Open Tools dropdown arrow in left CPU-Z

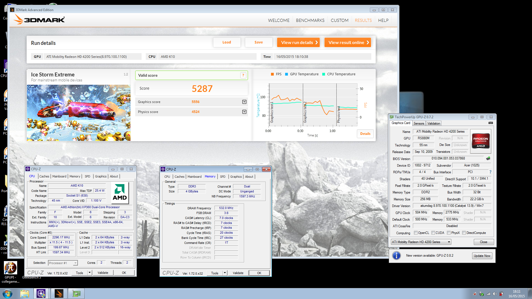click(89, 273)
